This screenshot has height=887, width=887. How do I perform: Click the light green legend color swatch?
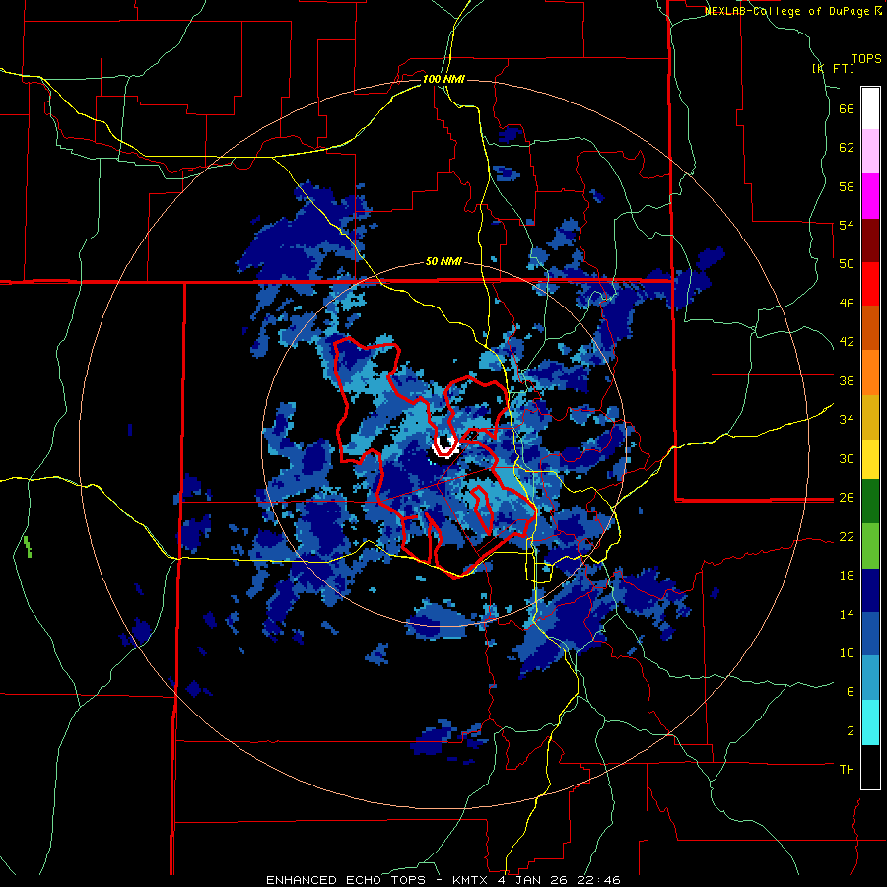pos(870,546)
